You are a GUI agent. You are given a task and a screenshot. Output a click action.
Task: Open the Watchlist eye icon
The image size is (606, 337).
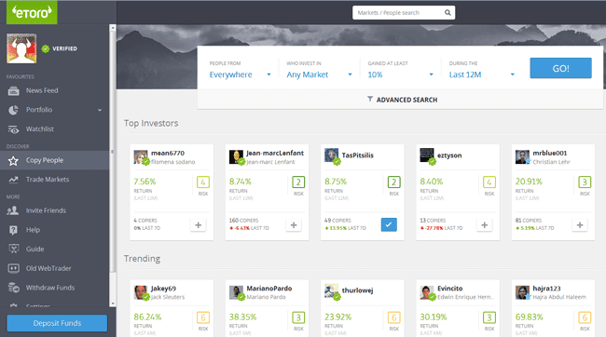pyautogui.click(x=14, y=129)
